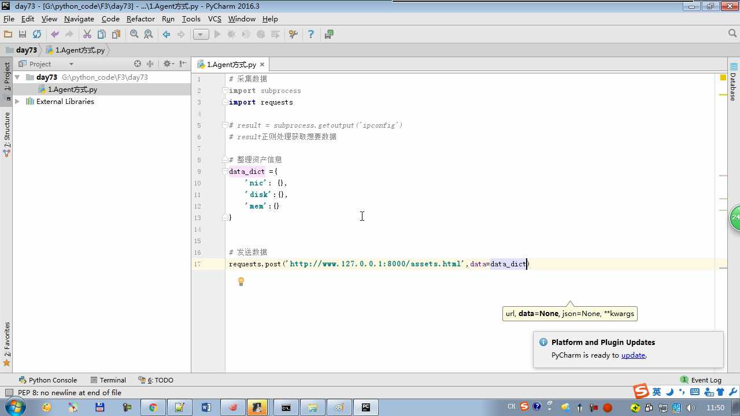The height and width of the screenshot is (416, 740).
Task: Click the Help question mark icon
Action: pyautogui.click(x=311, y=35)
